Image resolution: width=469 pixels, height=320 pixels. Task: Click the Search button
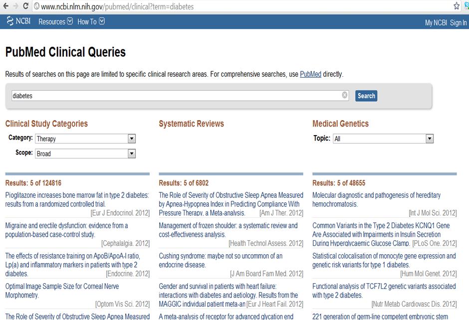[366, 96]
